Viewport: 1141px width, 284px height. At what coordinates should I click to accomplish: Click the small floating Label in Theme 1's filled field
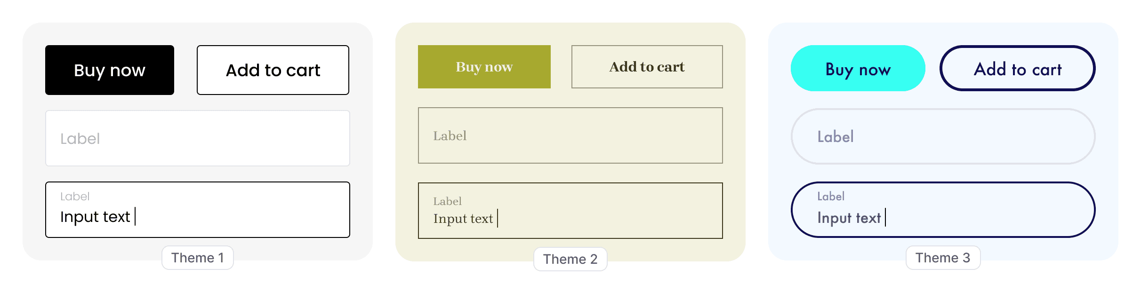pyautogui.click(x=75, y=197)
